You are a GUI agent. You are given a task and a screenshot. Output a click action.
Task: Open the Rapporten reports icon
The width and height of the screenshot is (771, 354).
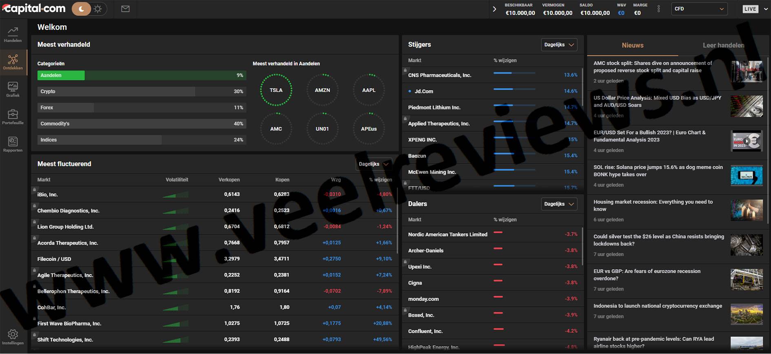click(x=13, y=144)
